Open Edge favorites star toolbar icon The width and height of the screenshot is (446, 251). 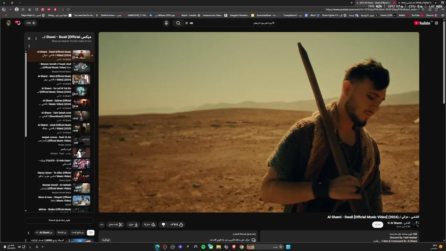[23, 9]
